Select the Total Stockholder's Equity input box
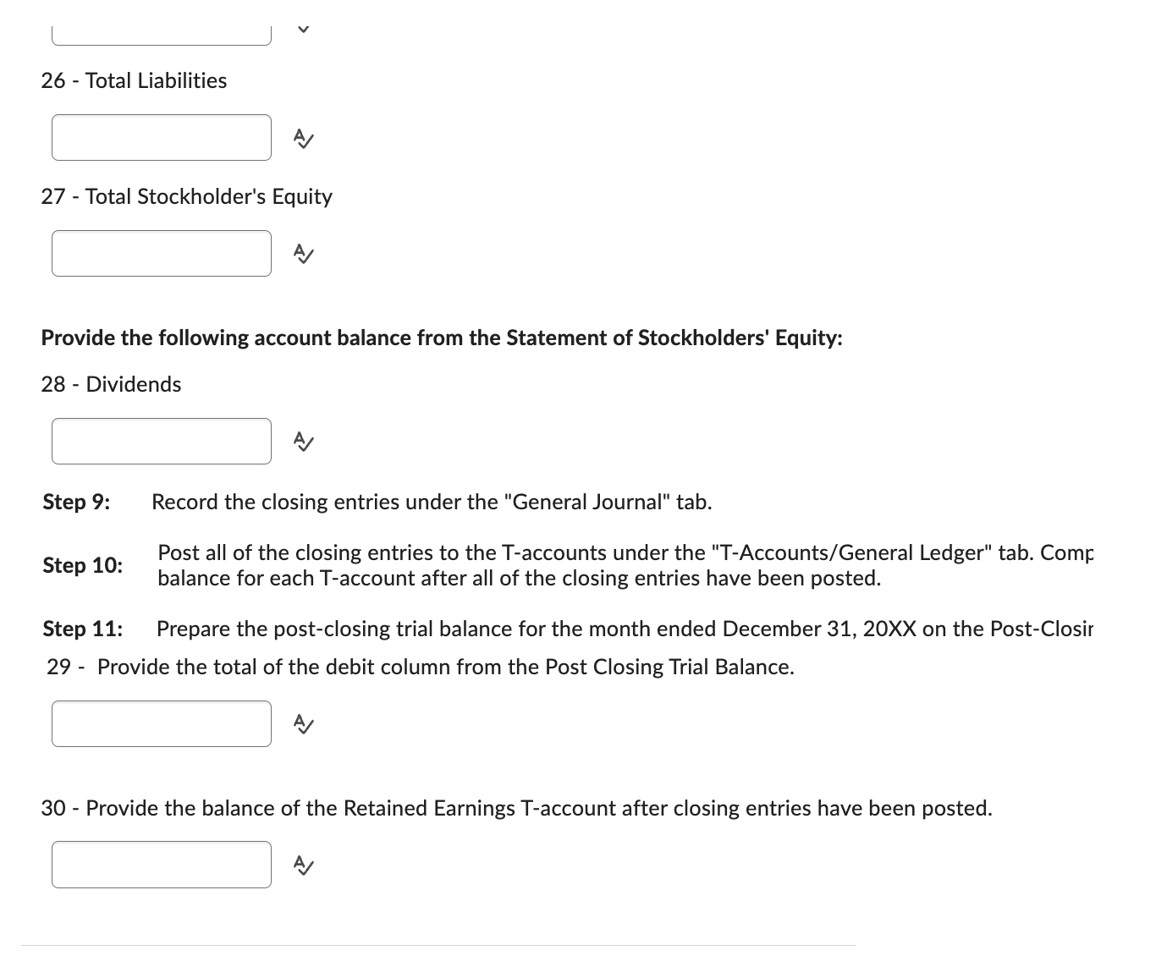1156x956 pixels. [x=161, y=253]
